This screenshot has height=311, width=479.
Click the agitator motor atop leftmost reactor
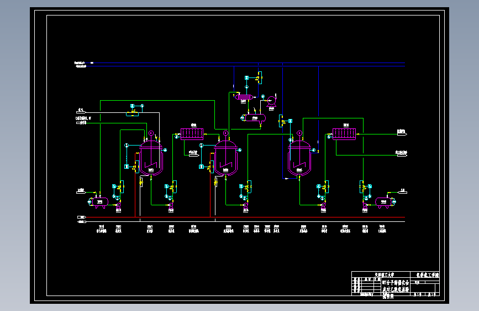click(151, 133)
